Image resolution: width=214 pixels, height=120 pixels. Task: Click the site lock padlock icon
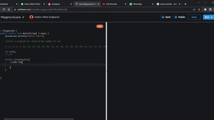[x=15, y=9]
